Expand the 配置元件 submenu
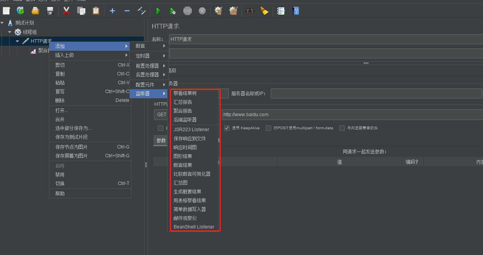Screen dimensions: 483x255 [149, 85]
